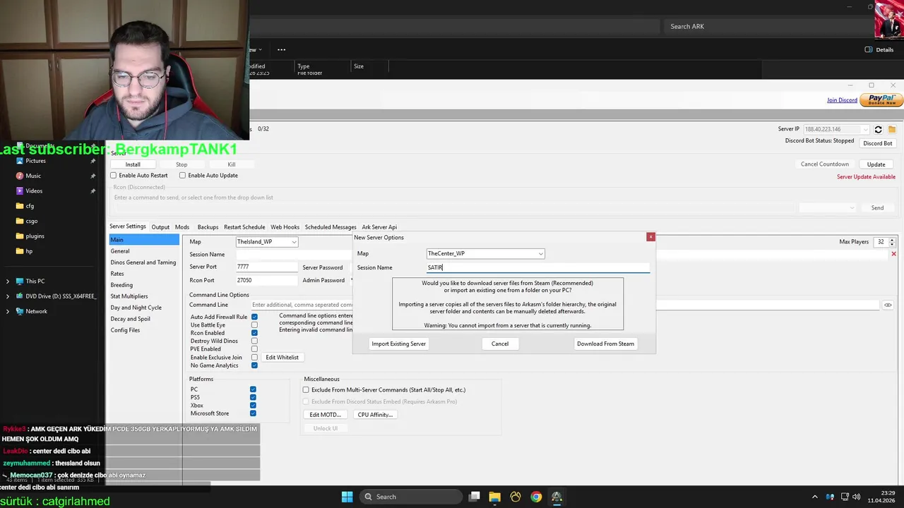Viewport: 904px width, 508px height.
Task: Open the Web Hooks tab
Action: click(x=285, y=227)
